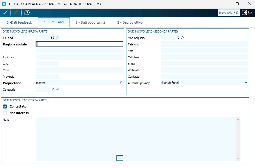Click the ID Lead lookup magnifier
Viewport: 255px width, 168px height.
click(x=57, y=38)
